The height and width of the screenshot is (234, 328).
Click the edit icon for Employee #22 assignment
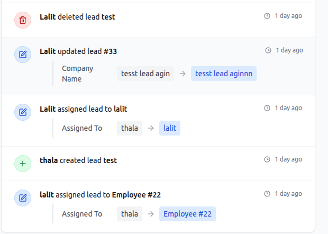tap(22, 198)
